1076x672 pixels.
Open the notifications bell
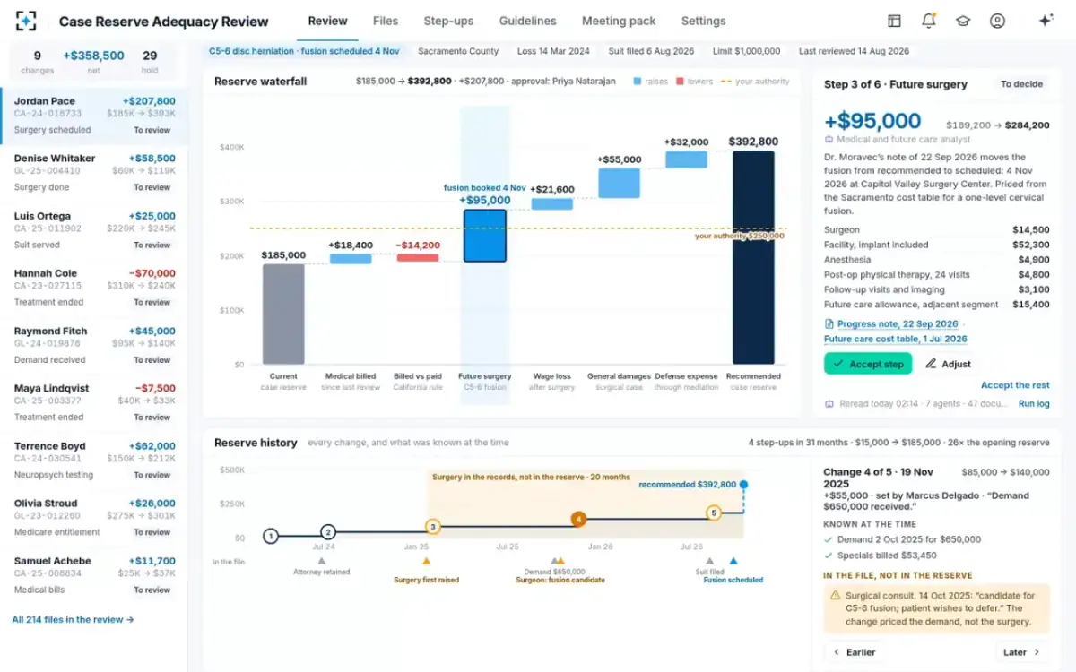point(928,21)
